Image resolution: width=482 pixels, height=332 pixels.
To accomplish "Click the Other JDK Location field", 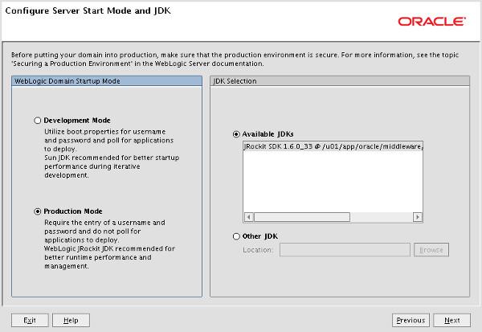I will tap(345, 250).
